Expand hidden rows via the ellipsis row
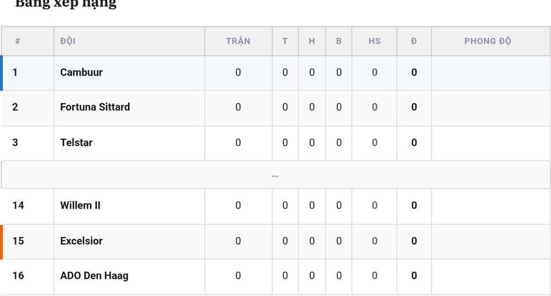 [275, 175]
